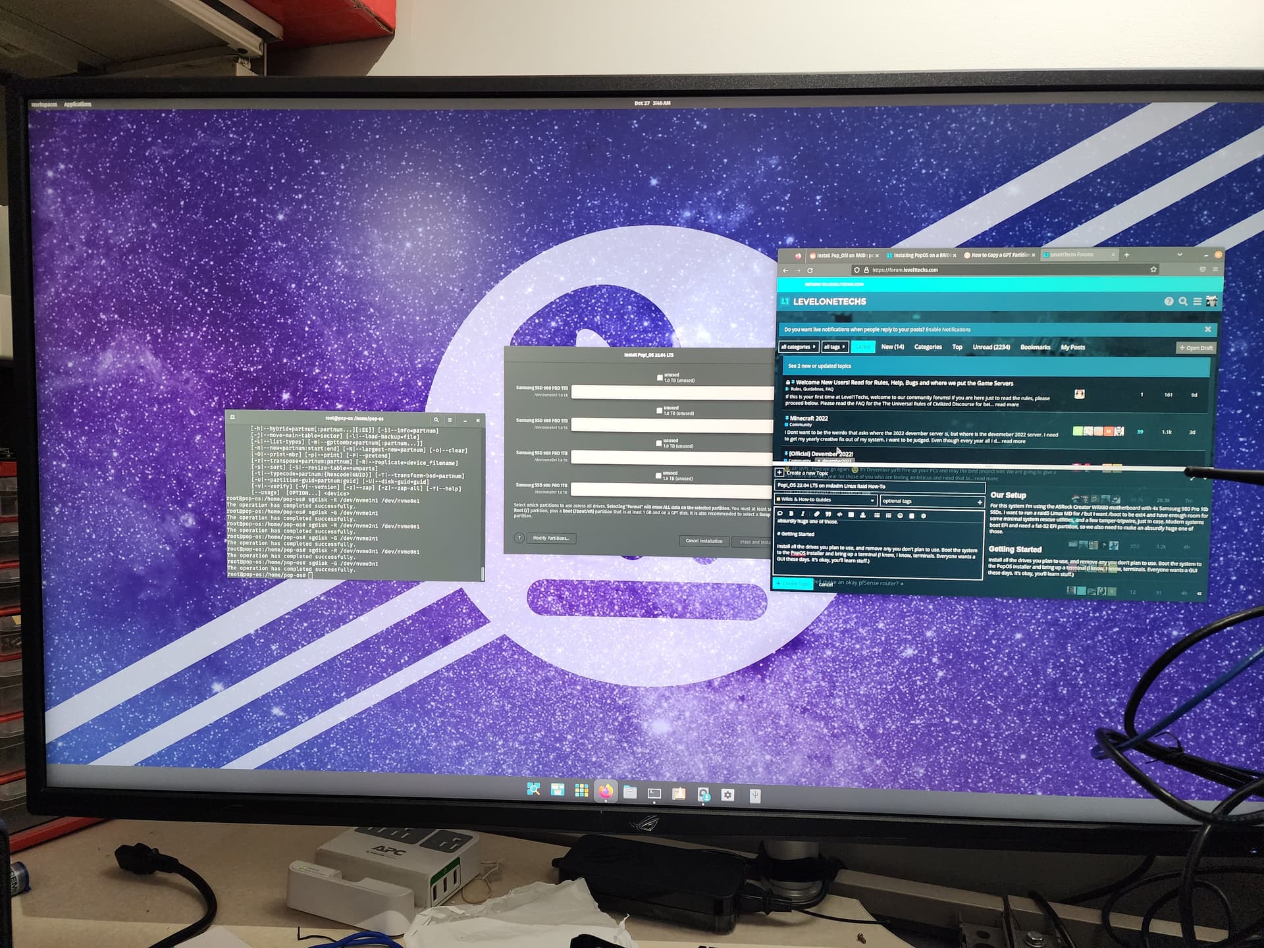Expand the all categories dropdown
This screenshot has height=948, width=1264.
coord(798,347)
